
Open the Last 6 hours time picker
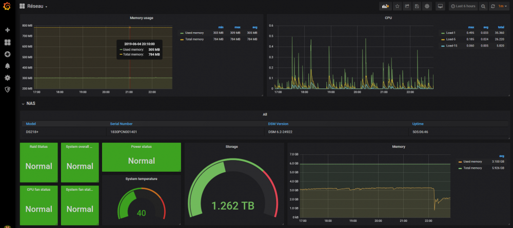pos(463,6)
